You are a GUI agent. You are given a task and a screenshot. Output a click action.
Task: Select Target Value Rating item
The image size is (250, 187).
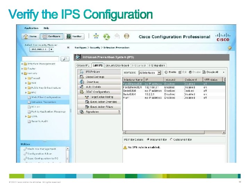99,97
